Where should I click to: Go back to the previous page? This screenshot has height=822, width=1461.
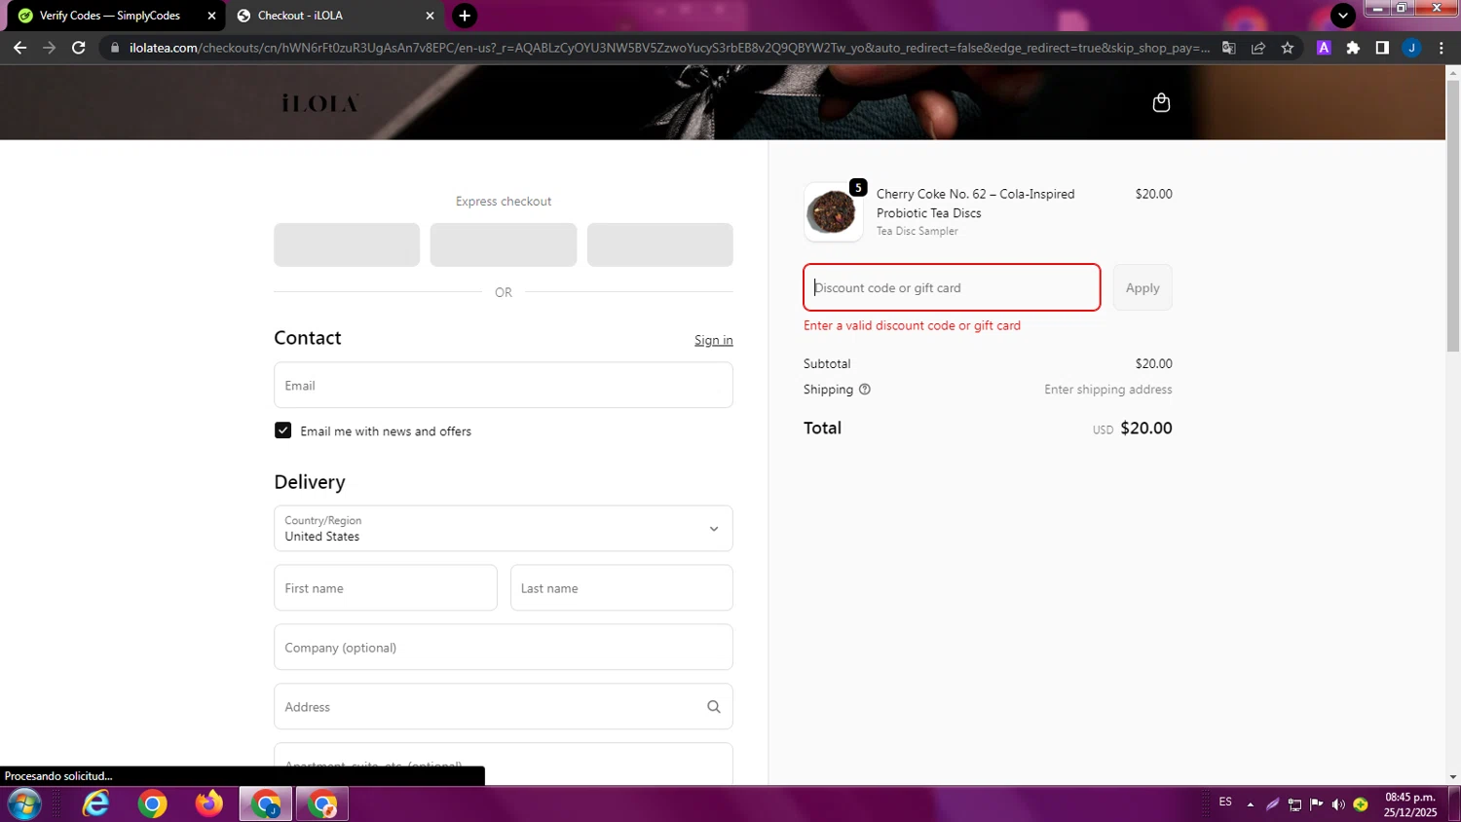19,48
